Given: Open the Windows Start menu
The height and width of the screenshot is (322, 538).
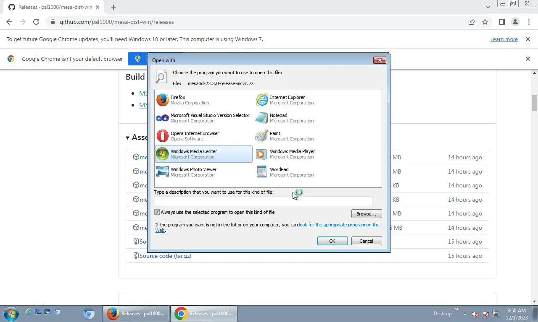Looking at the screenshot, I should [x=10, y=314].
